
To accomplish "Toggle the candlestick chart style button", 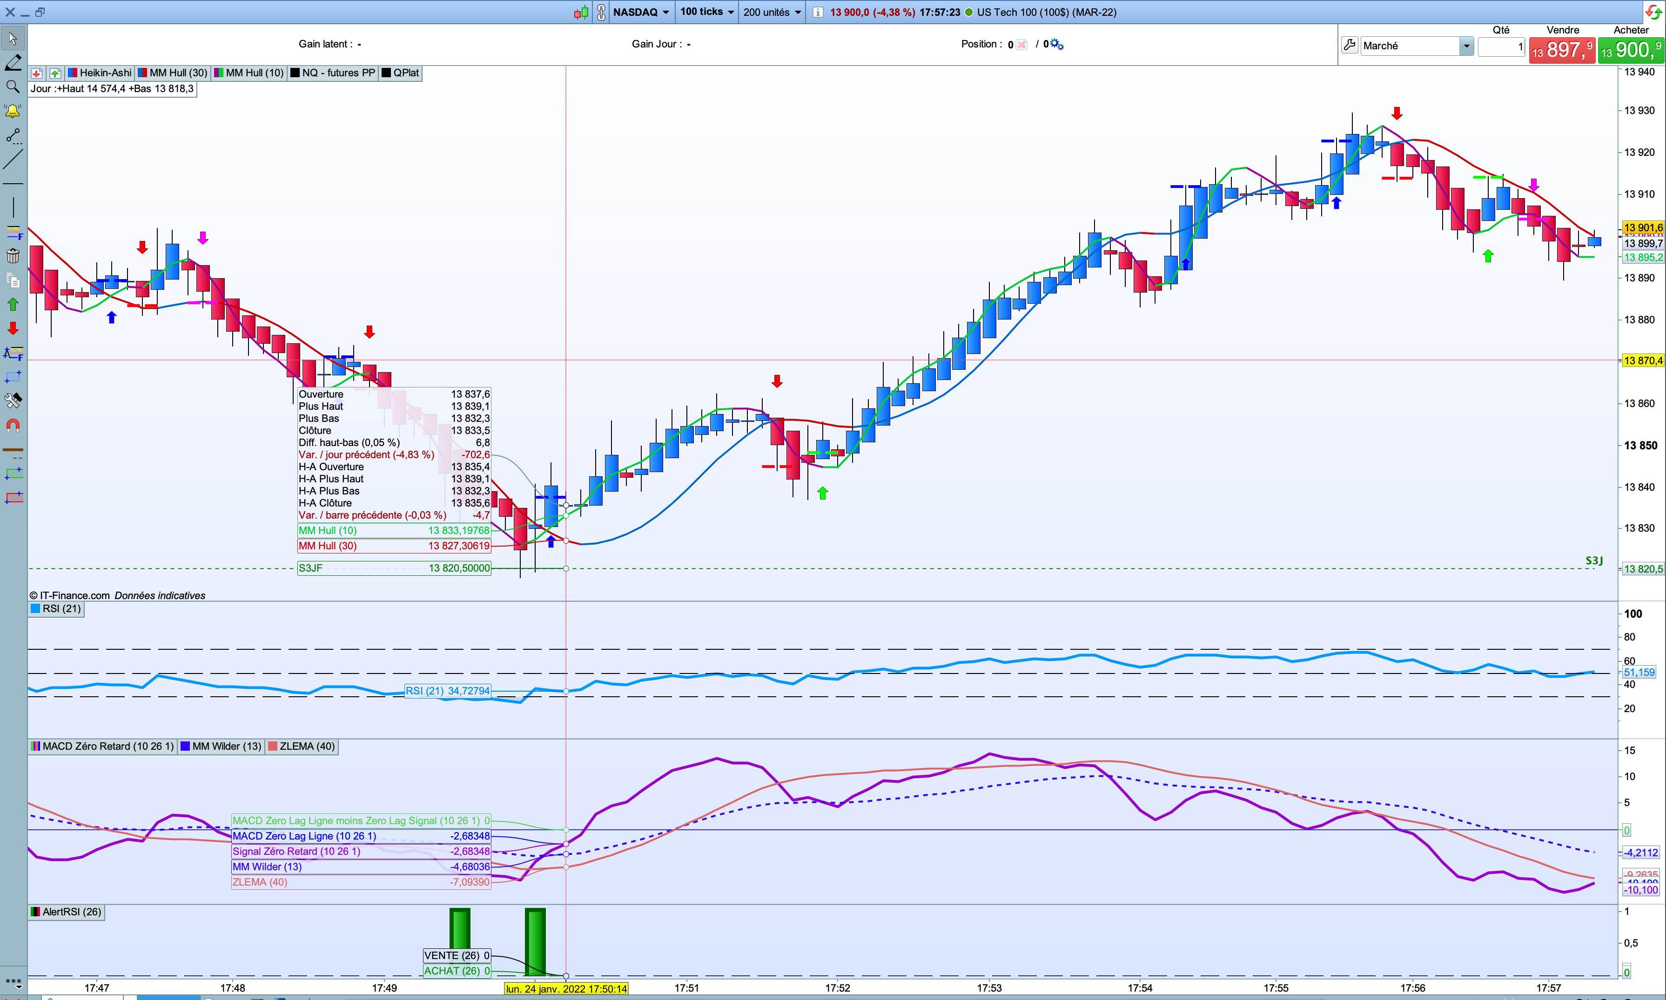I will click(581, 12).
